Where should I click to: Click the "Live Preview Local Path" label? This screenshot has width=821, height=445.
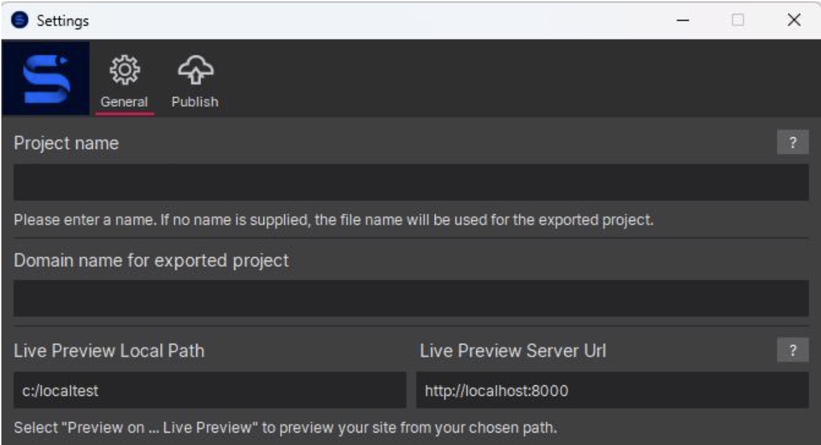(x=109, y=351)
